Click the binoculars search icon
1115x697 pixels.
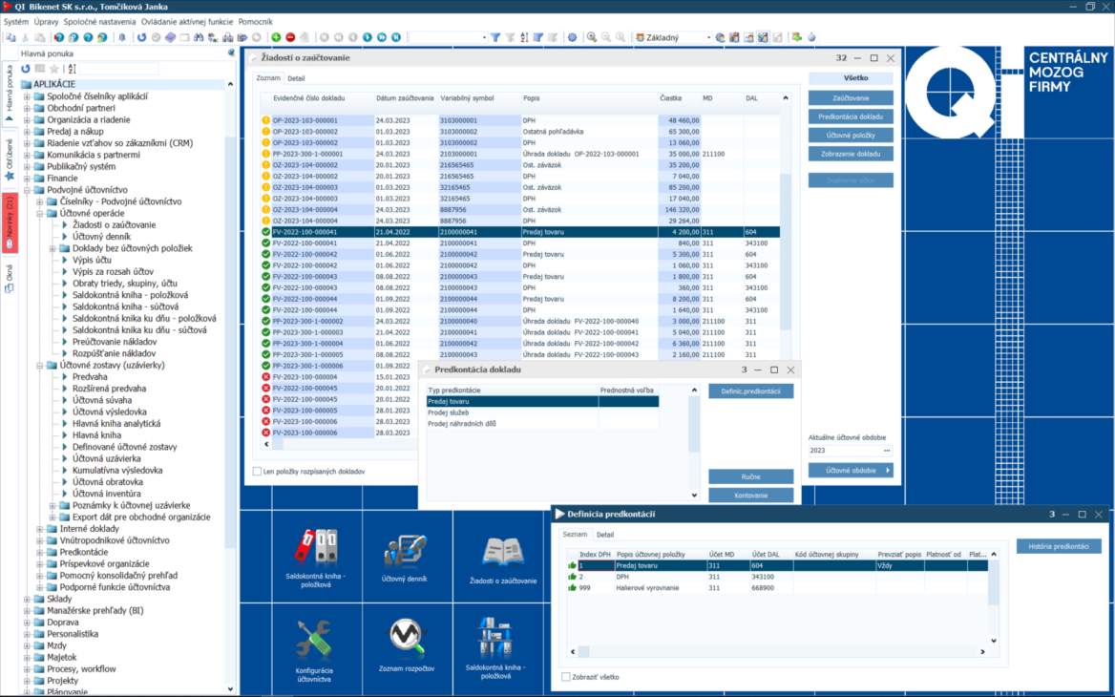[x=199, y=37]
